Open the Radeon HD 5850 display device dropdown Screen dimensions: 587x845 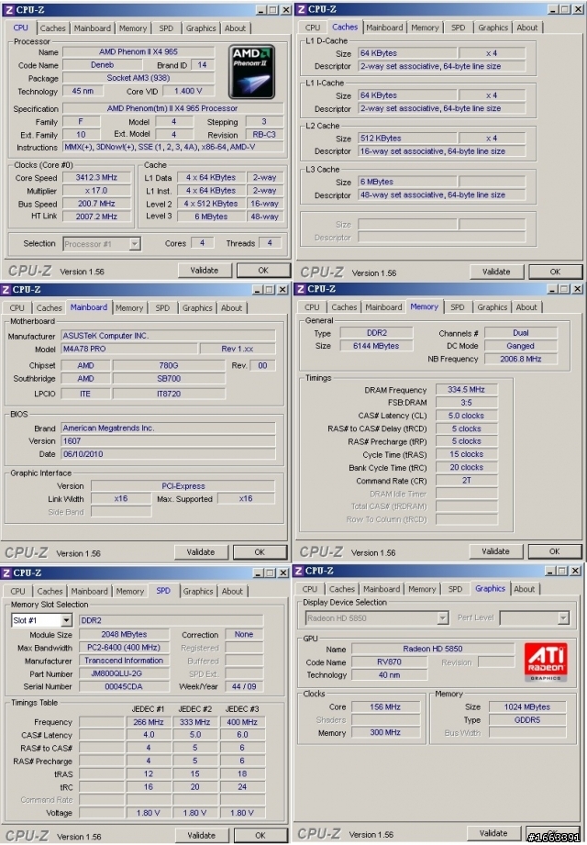[443, 618]
